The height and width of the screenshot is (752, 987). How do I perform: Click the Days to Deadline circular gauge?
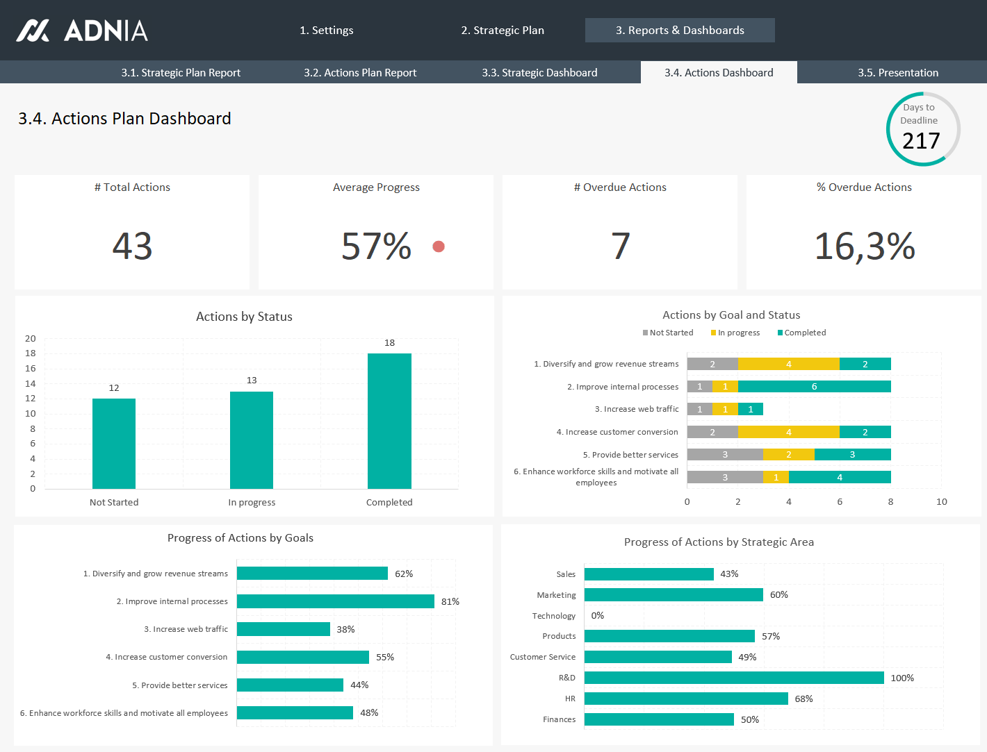(922, 129)
